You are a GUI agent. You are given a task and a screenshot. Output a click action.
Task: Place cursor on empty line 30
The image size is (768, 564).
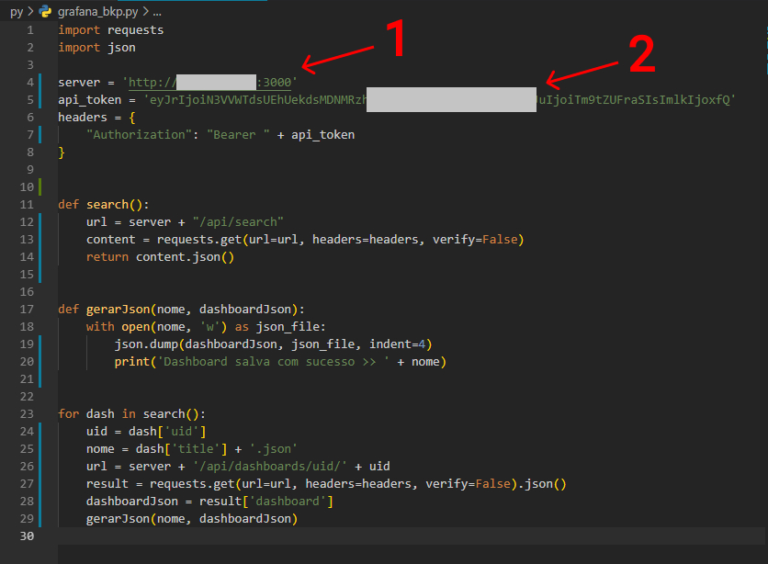(x=412, y=536)
